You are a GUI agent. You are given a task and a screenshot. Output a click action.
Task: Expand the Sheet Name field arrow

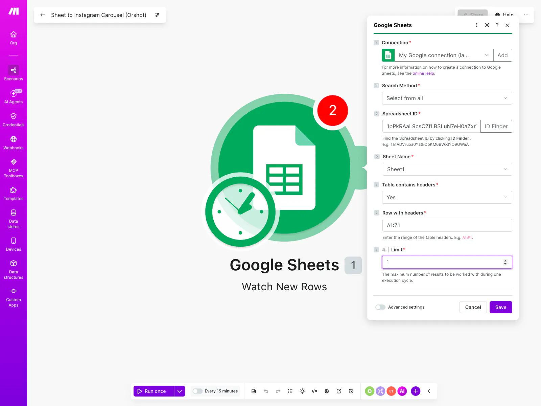point(377,157)
